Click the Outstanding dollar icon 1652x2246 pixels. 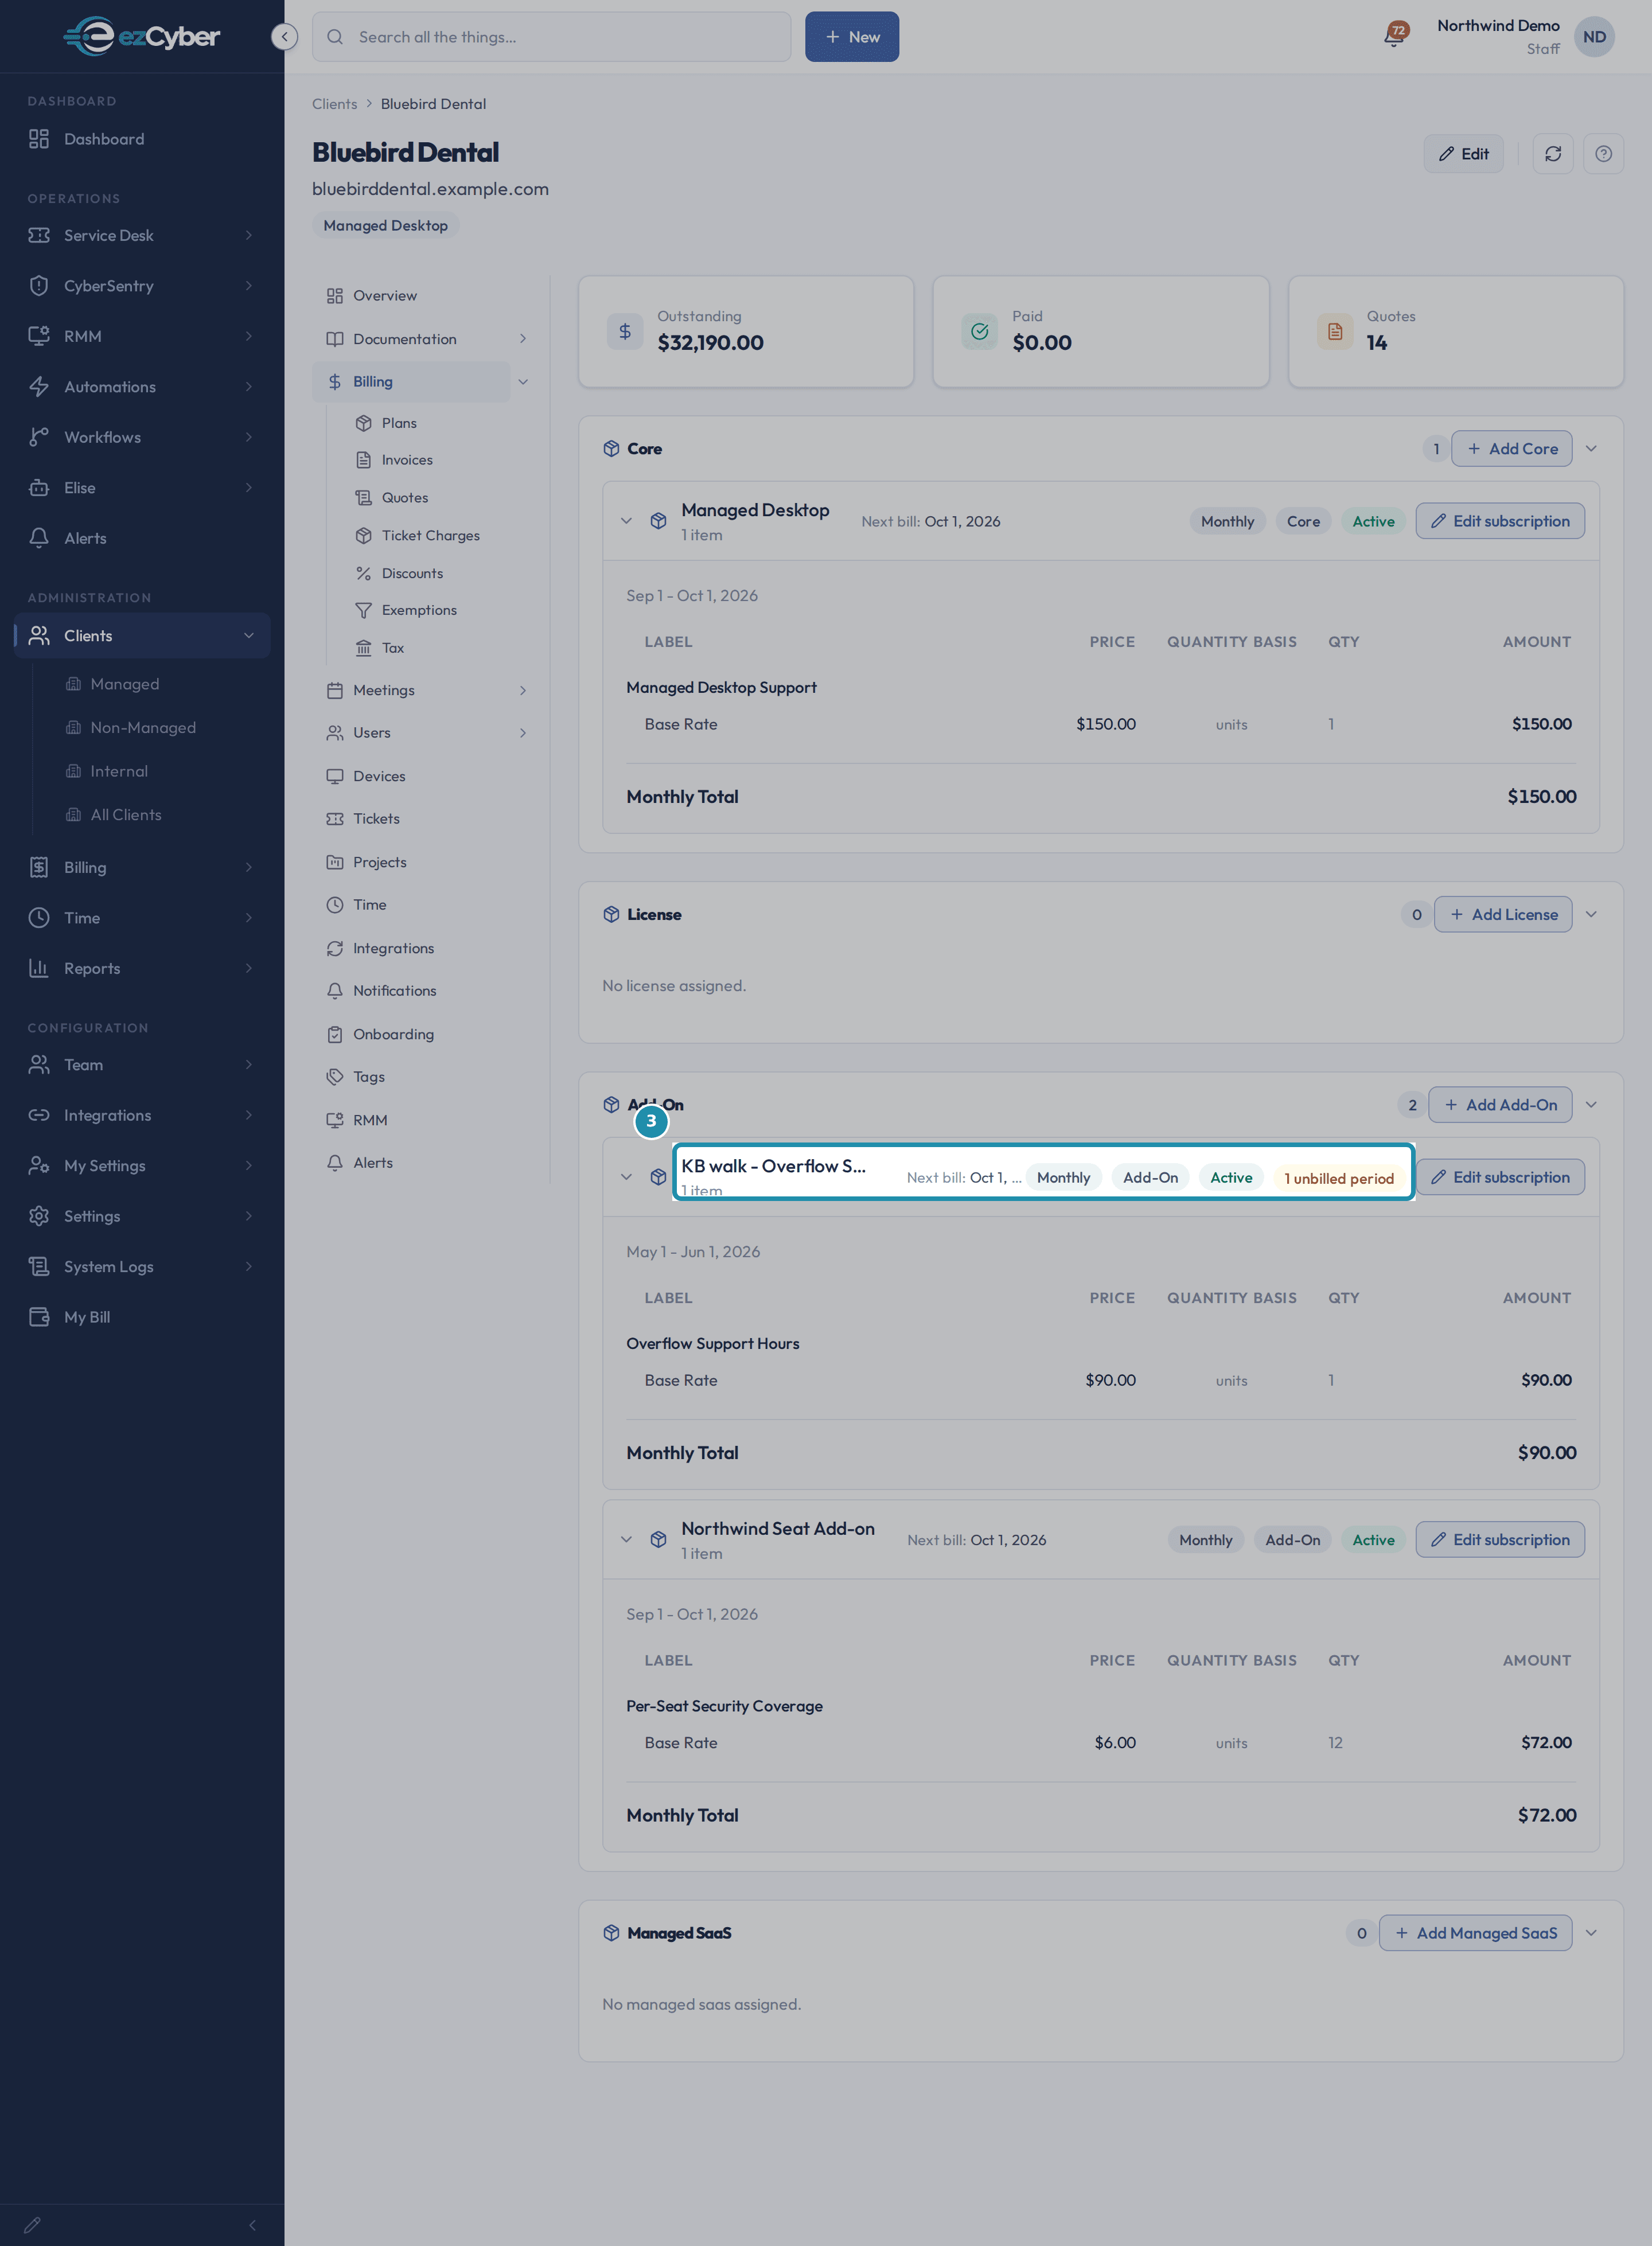[x=625, y=331]
